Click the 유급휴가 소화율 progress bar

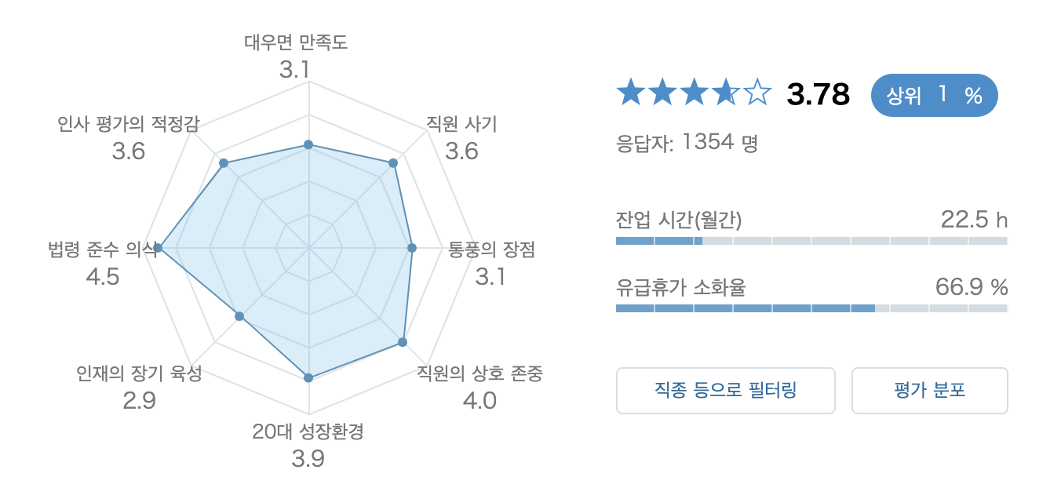[x=811, y=308]
